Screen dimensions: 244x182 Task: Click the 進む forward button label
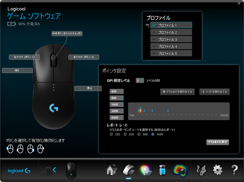point(17,70)
